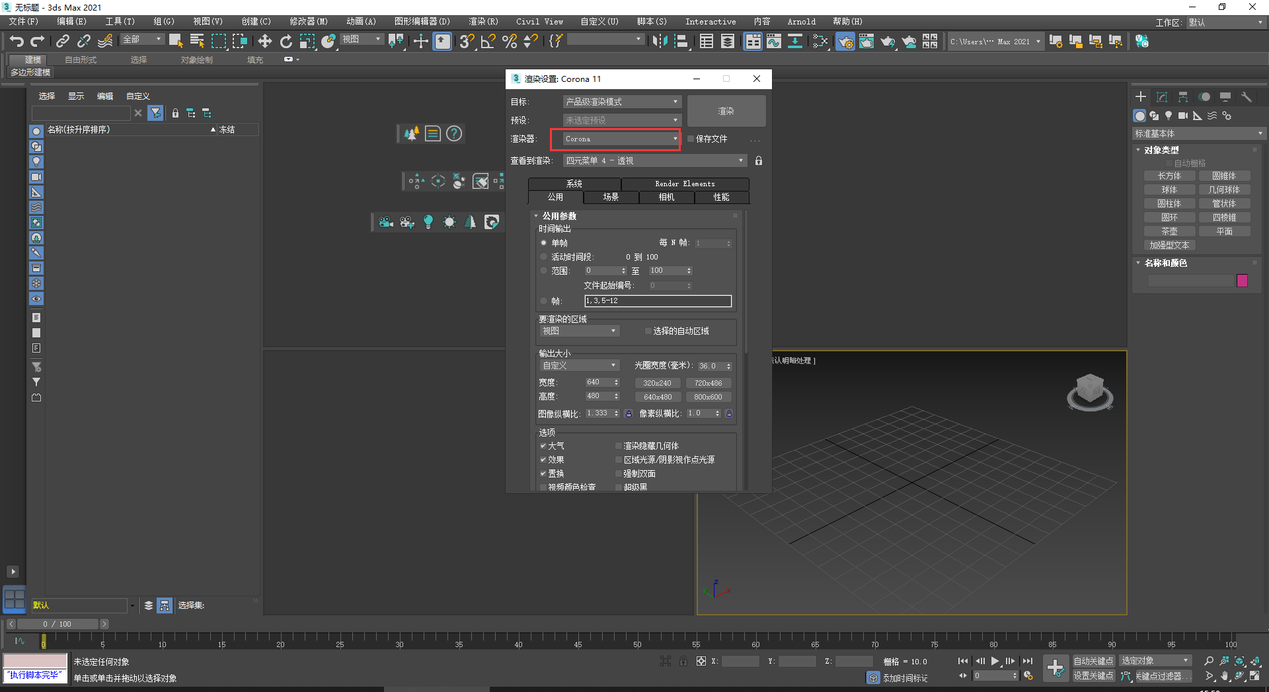This screenshot has width=1269, height=692.
Task: Click the 茶壶 teapot creation button
Action: point(1169,230)
